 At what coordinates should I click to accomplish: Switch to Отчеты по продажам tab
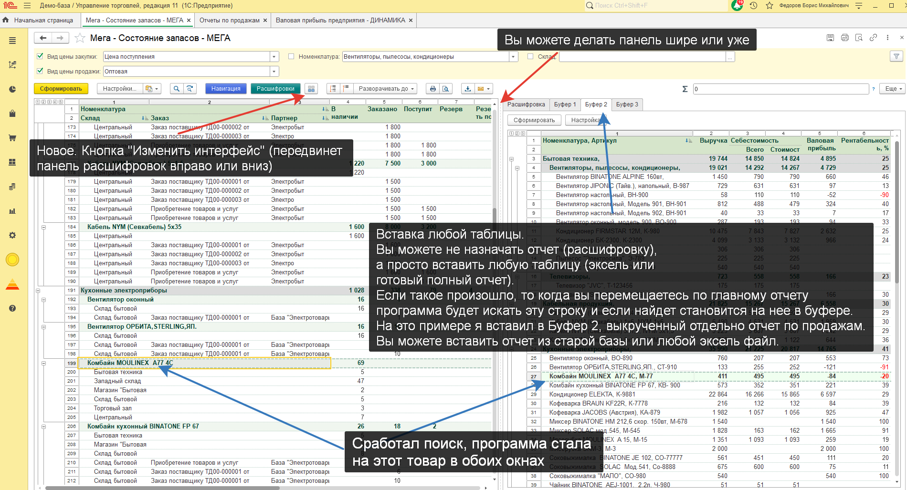click(x=230, y=20)
